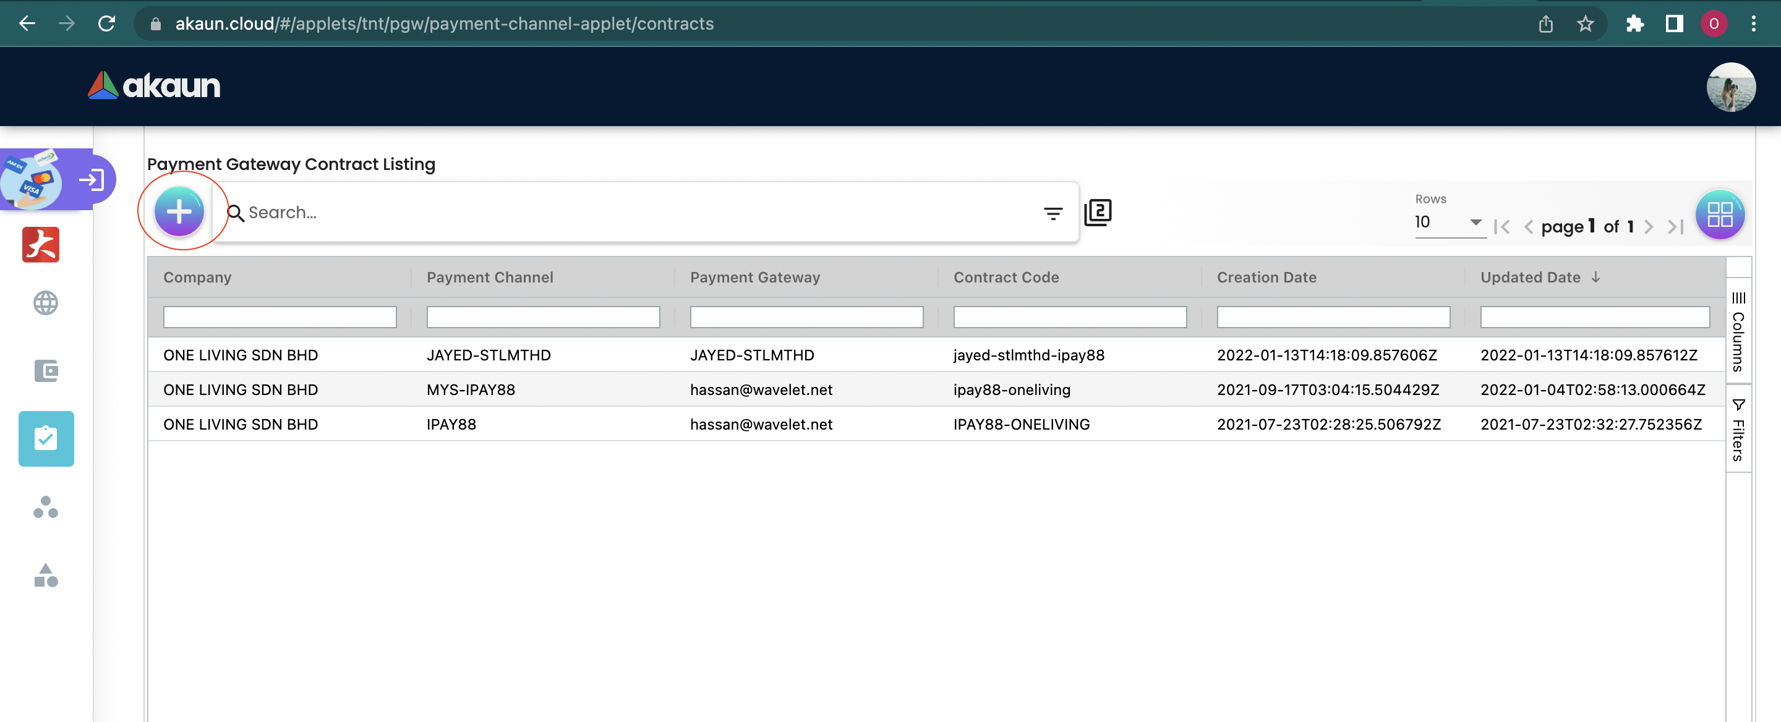Open the Filters side panel tab
Image resolution: width=1781 pixels, height=722 pixels.
pos(1738,430)
